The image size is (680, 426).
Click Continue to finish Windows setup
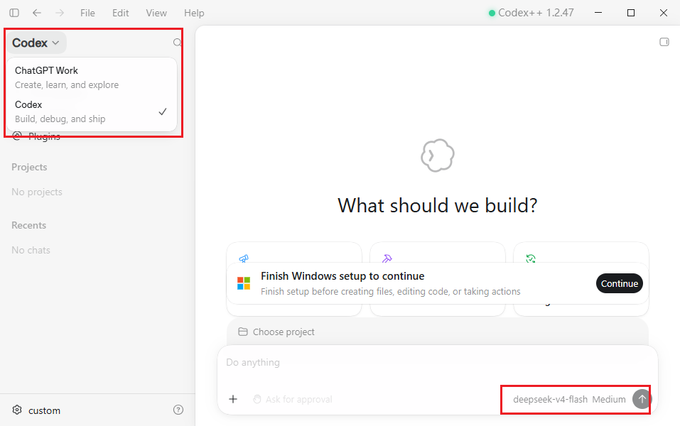[x=620, y=283]
